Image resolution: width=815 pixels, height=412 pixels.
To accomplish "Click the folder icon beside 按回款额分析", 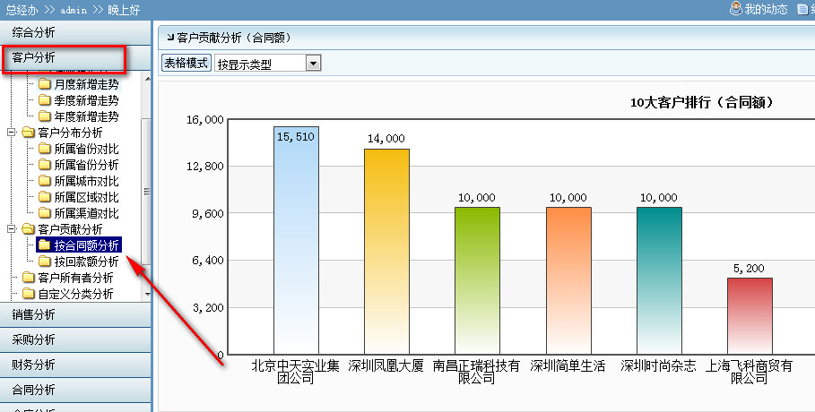I will 45,262.
